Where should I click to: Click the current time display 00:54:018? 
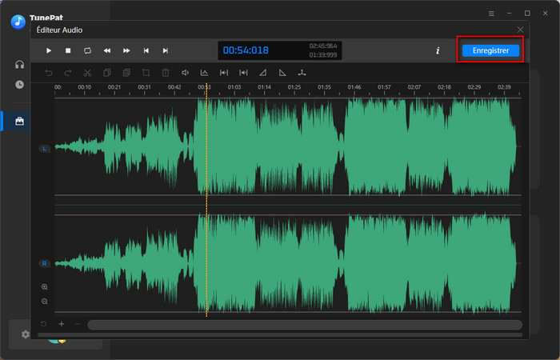click(246, 50)
